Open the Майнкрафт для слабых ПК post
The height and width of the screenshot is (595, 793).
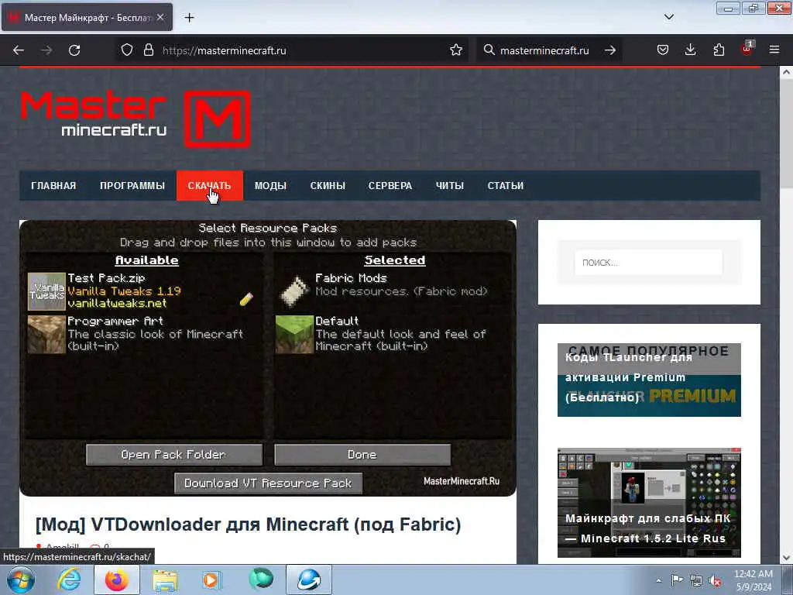[649, 502]
